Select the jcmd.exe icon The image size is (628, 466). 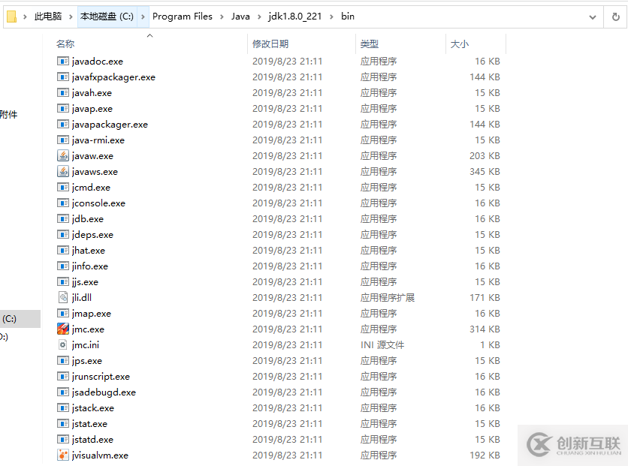click(63, 187)
